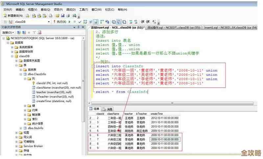
Task: Click the Increase Indent icon
Action: click(148, 22)
